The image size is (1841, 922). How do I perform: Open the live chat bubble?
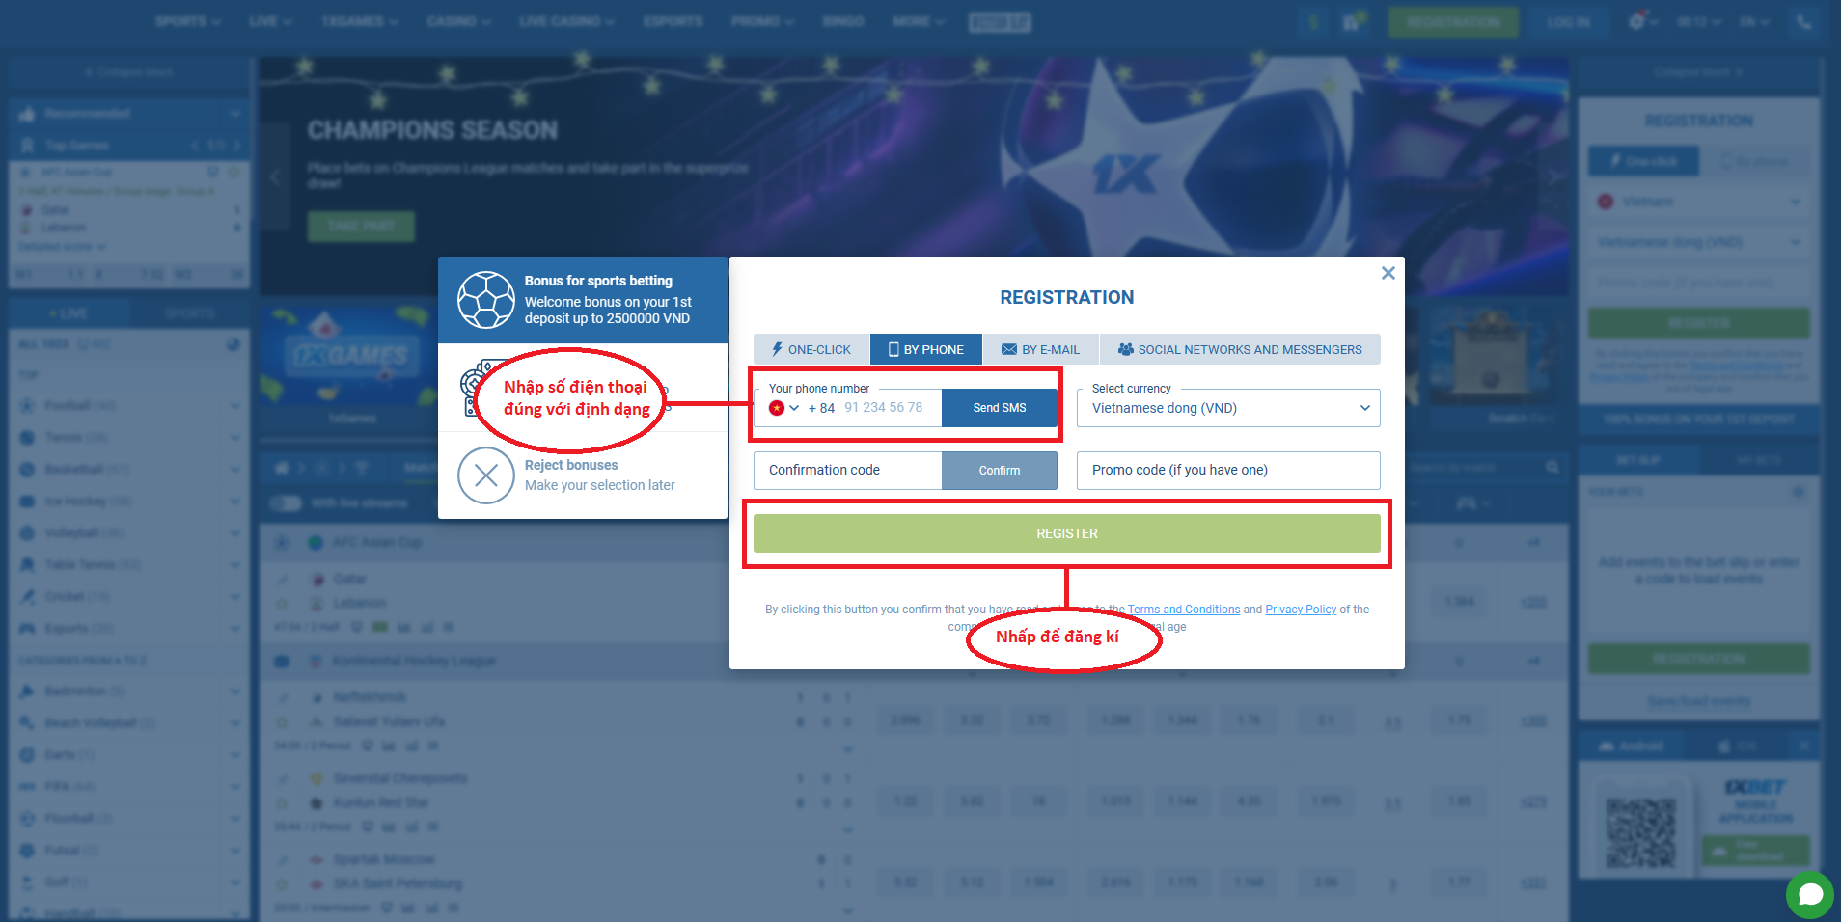click(x=1809, y=895)
